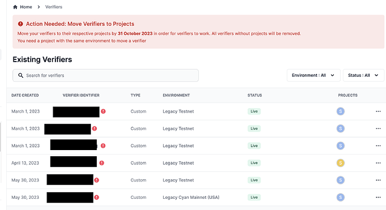
Task: Click the Live status badge in April 13 row
Action: tap(254, 163)
